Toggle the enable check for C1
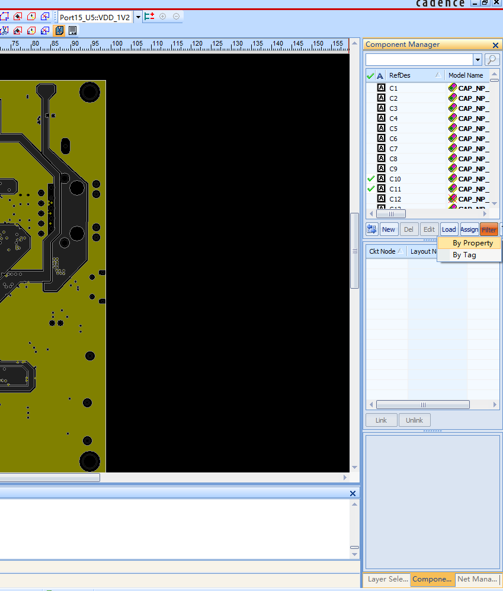 (371, 88)
